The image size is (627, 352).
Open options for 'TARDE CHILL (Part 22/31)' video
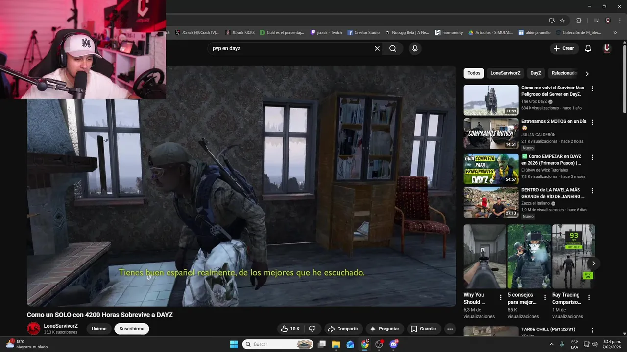(592, 330)
